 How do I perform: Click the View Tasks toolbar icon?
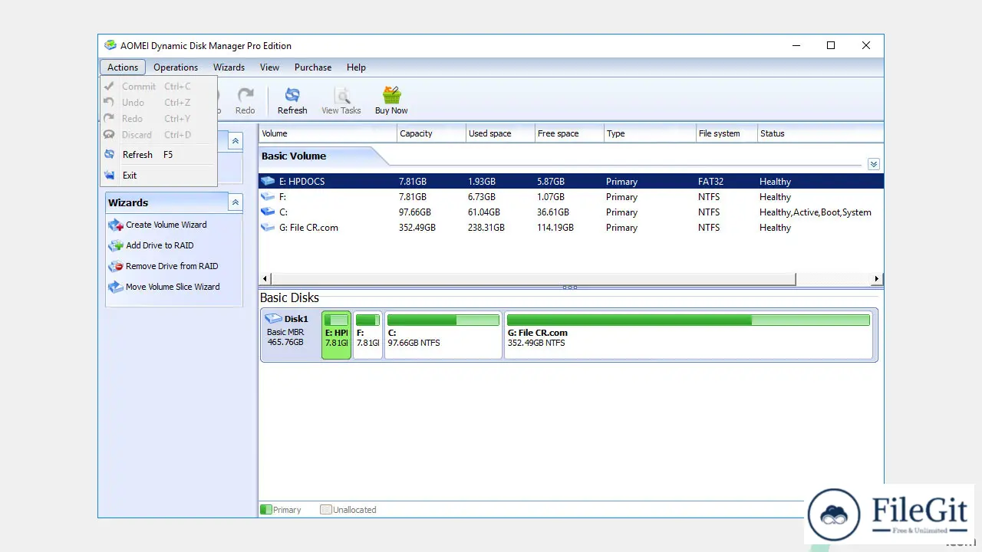(x=341, y=95)
